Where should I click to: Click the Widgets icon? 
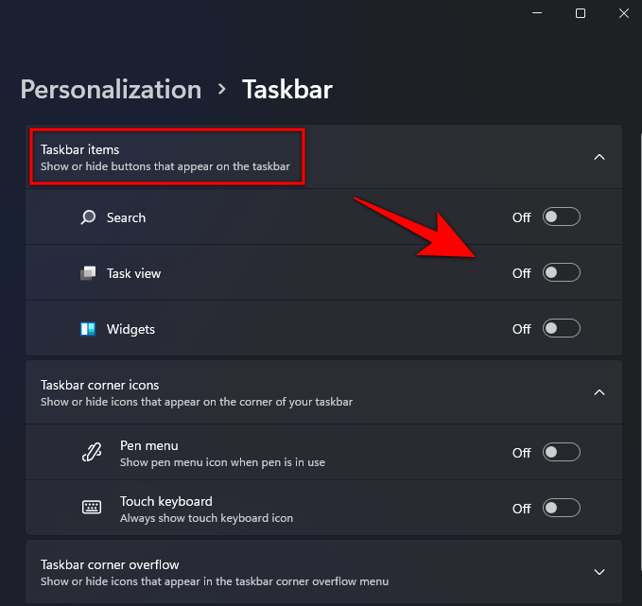pos(88,329)
